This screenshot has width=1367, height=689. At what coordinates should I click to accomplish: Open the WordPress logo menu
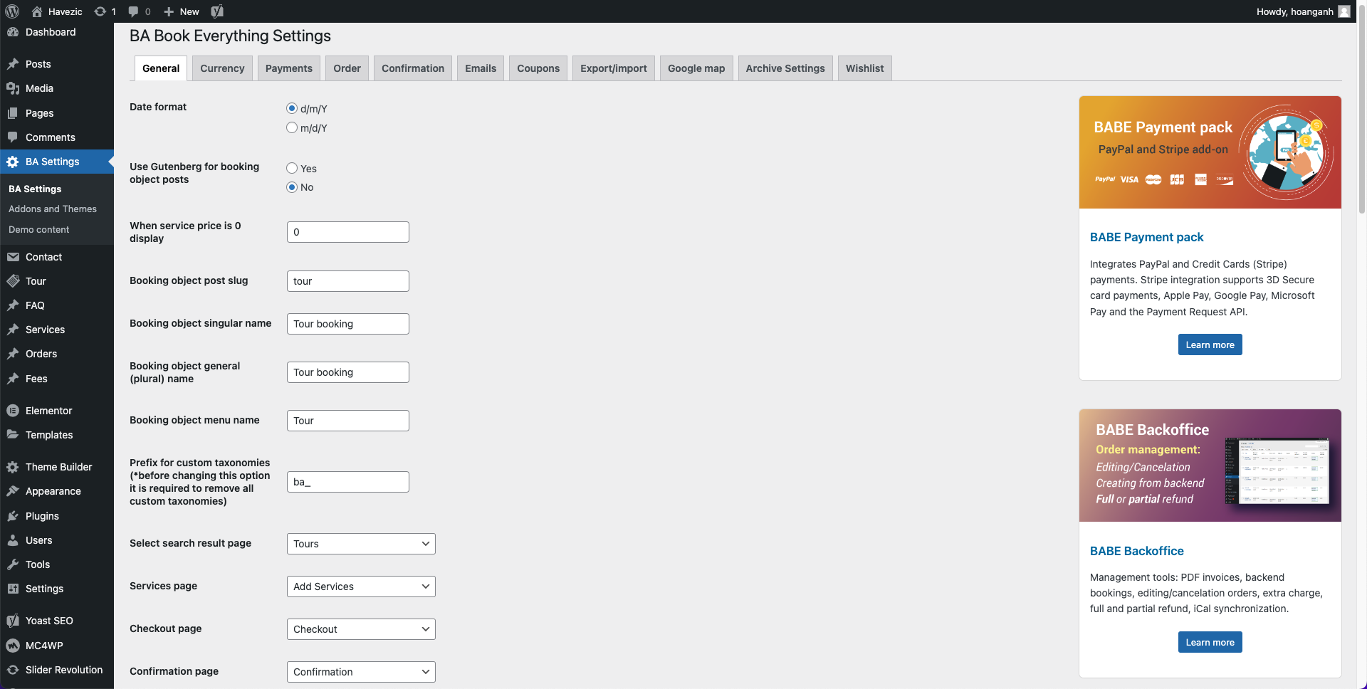[12, 11]
